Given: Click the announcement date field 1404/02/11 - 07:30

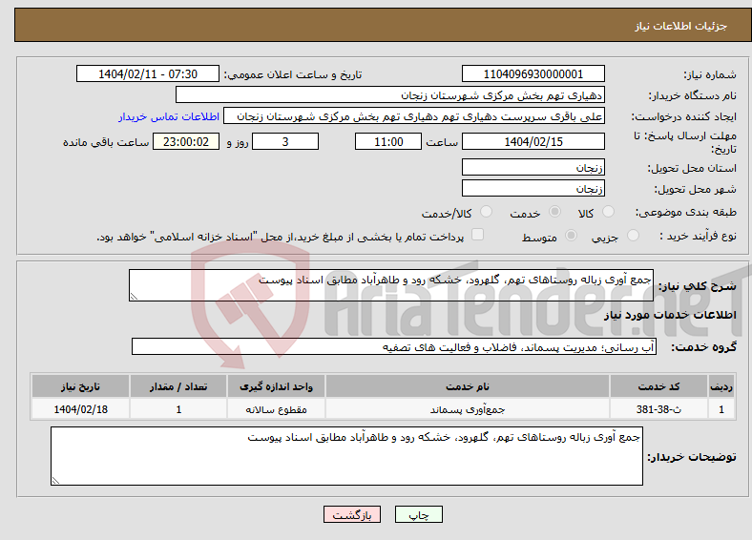Looking at the screenshot, I should 148,73.
